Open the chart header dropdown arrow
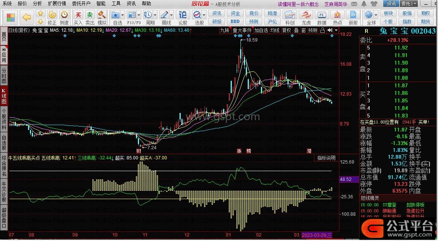439x241 pixels. point(336,30)
